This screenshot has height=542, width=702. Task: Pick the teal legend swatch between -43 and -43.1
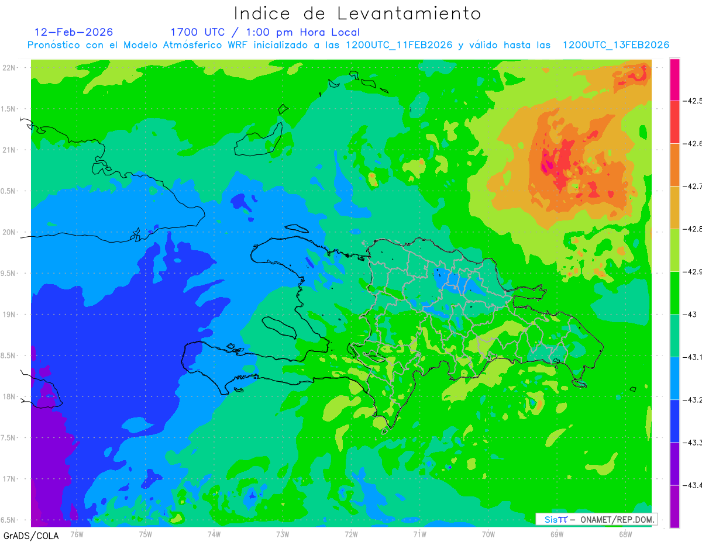tap(675, 336)
